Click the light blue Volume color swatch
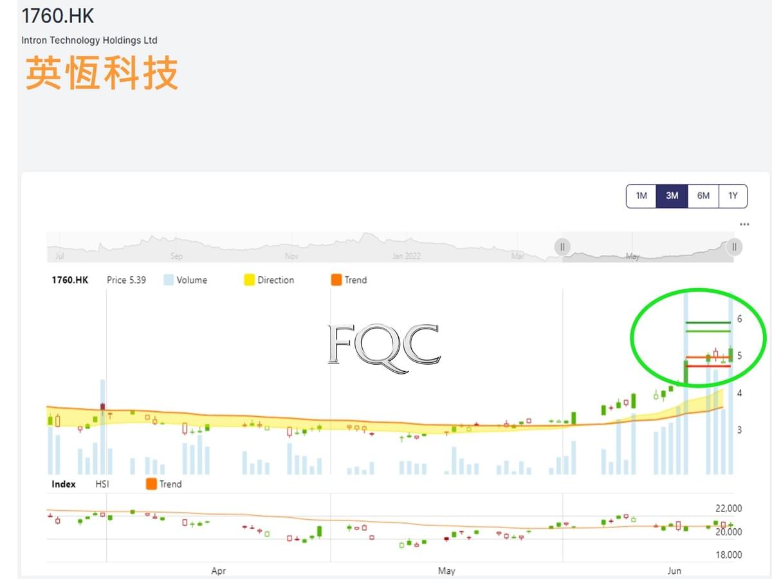772x579 pixels. 169,280
